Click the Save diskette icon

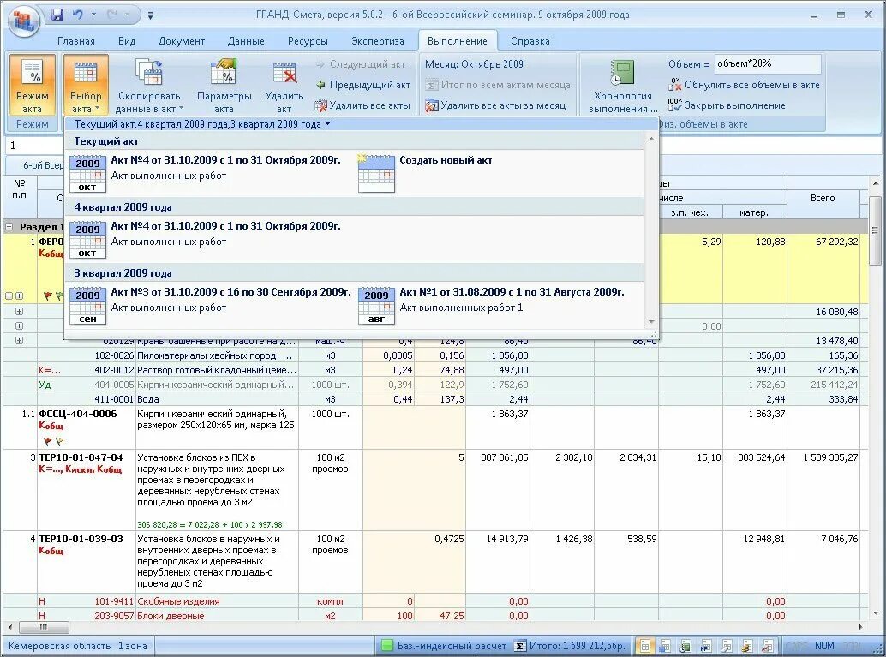point(57,15)
